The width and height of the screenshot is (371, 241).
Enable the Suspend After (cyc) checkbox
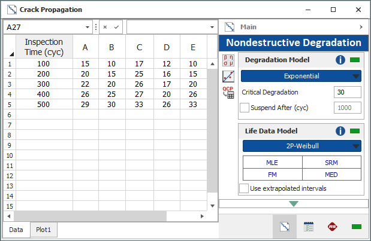click(x=245, y=108)
